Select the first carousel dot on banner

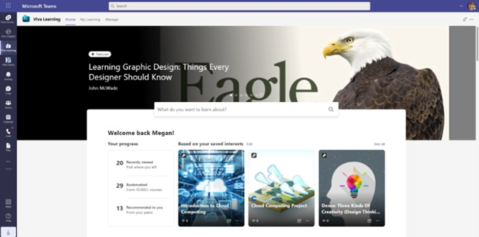pyautogui.click(x=231, y=95)
